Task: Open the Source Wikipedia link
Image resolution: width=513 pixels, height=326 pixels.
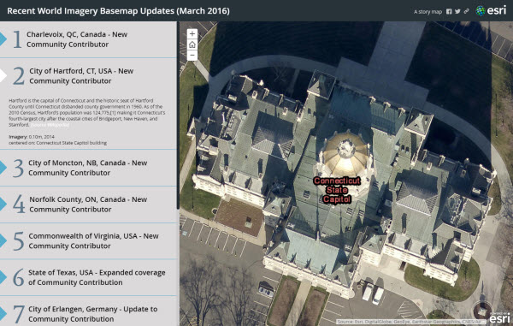Action: coord(50,125)
